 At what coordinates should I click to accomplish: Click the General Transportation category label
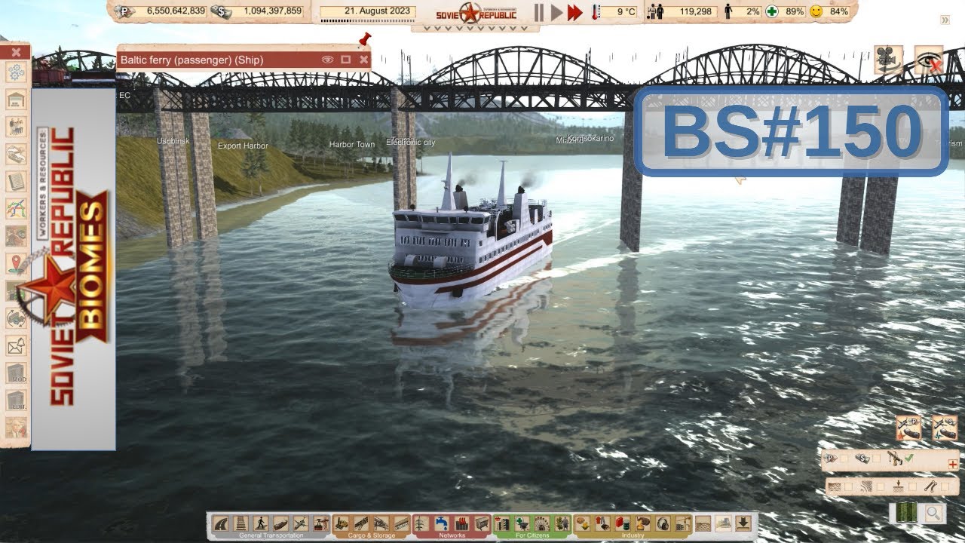coord(271,535)
